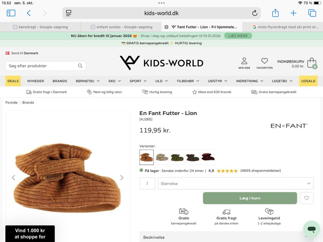Select the dark red futter variant
Screen dimensions: 323x242
click(208, 157)
